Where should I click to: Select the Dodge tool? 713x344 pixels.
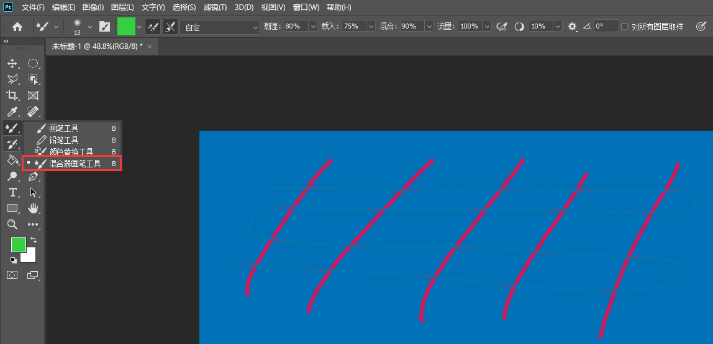tap(12, 176)
